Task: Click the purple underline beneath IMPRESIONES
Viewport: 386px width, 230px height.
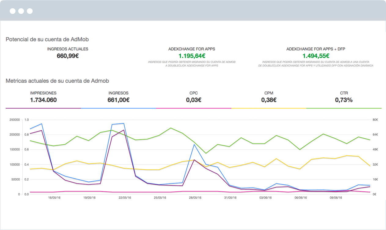Action: [43, 108]
